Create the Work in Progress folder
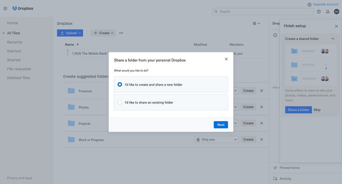This screenshot has width=342, height=184. point(249,140)
